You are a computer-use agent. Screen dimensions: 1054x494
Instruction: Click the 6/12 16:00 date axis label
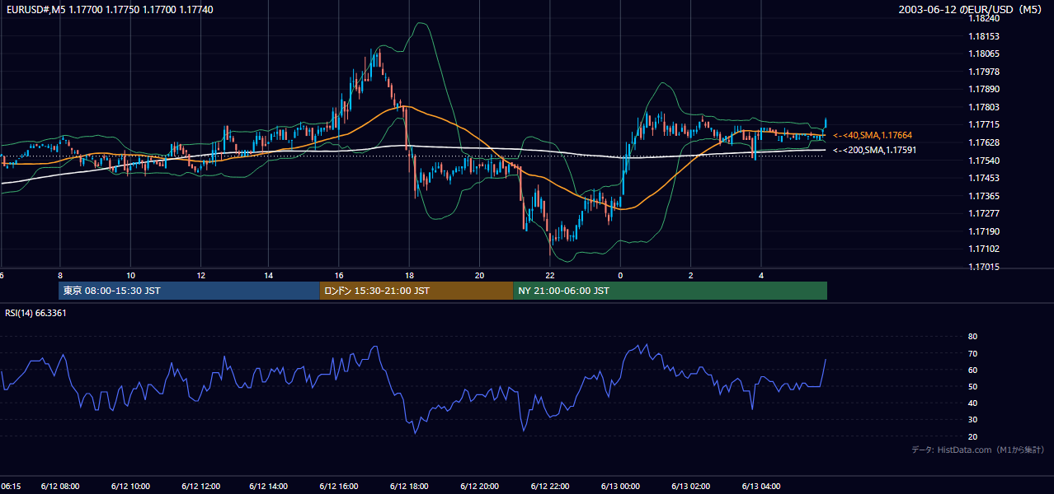click(340, 486)
